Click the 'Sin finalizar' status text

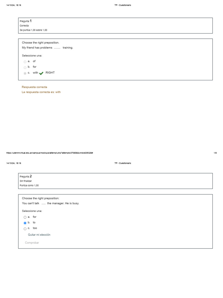26,181
